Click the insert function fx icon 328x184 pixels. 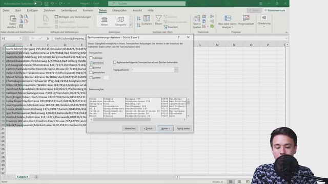point(48,38)
